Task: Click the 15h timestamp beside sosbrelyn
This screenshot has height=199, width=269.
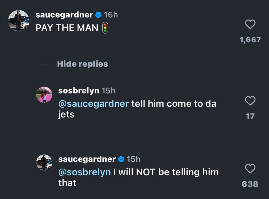Action: click(109, 91)
